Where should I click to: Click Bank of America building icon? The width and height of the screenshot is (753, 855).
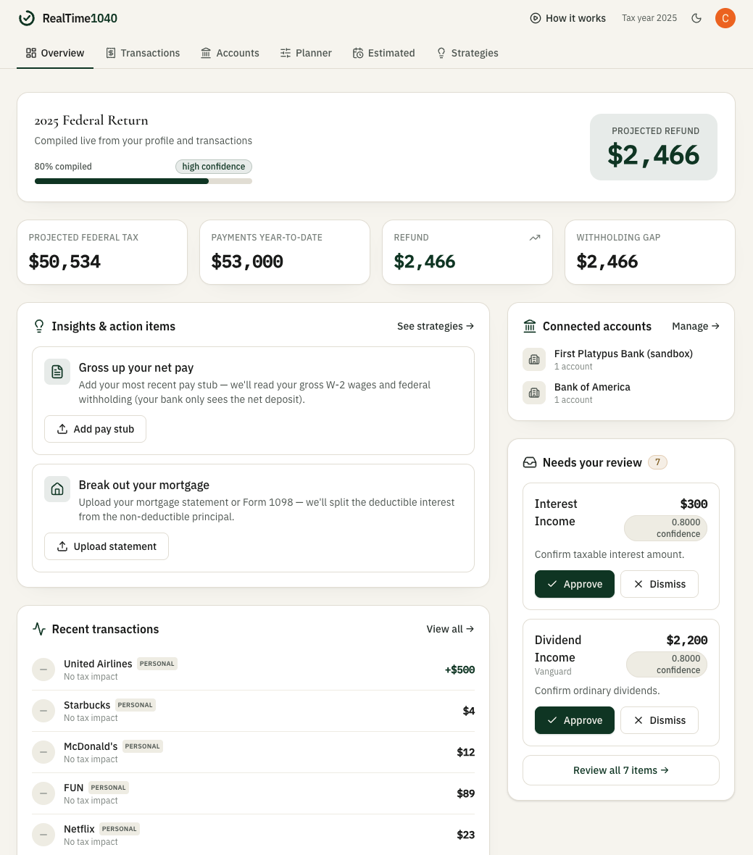point(534,393)
